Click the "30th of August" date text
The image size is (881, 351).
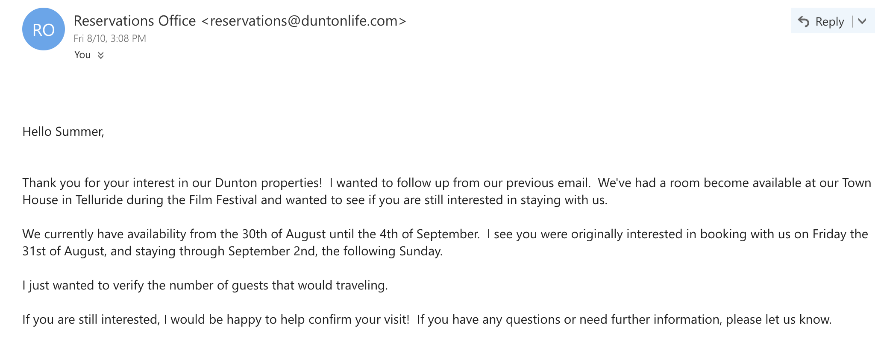click(x=284, y=234)
